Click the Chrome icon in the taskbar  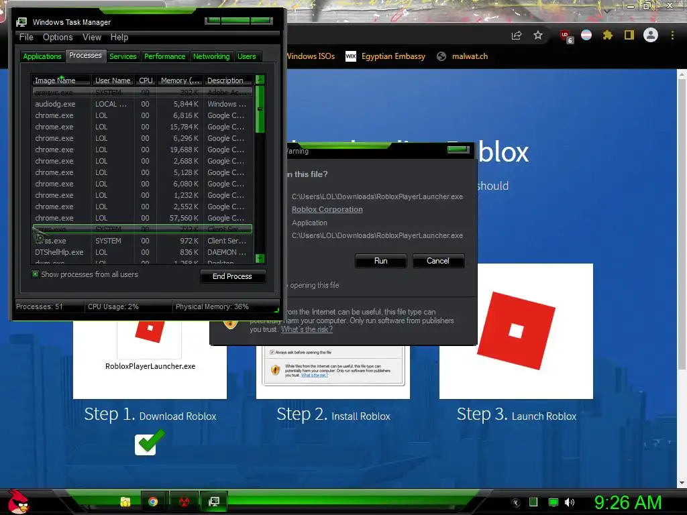pyautogui.click(x=153, y=502)
